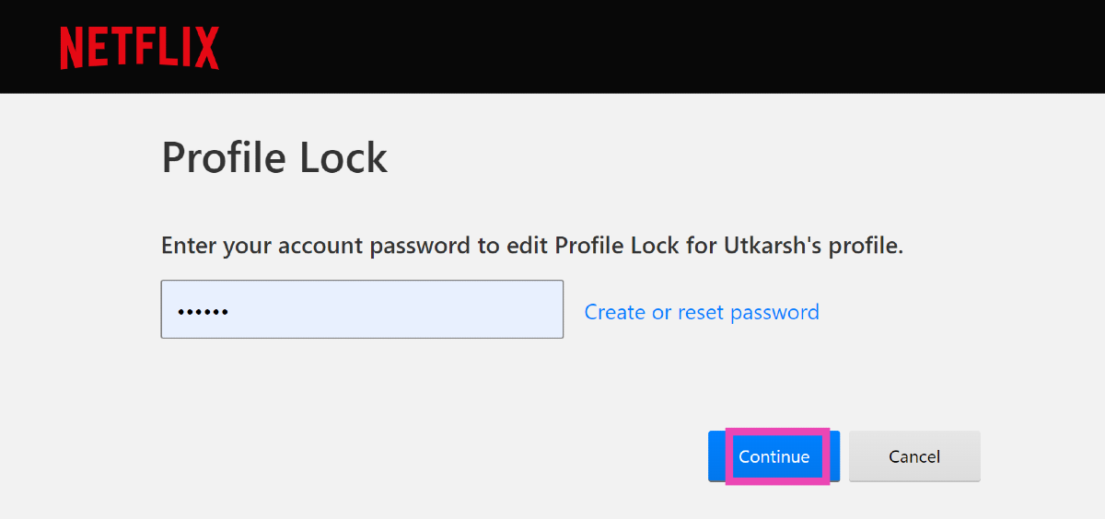Click the Netflix logo
Image resolution: width=1105 pixels, height=519 pixels.
[x=139, y=48]
